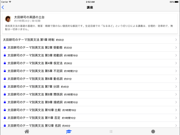Expand chevron for 第6章 動名詞 row

tap(176, 79)
